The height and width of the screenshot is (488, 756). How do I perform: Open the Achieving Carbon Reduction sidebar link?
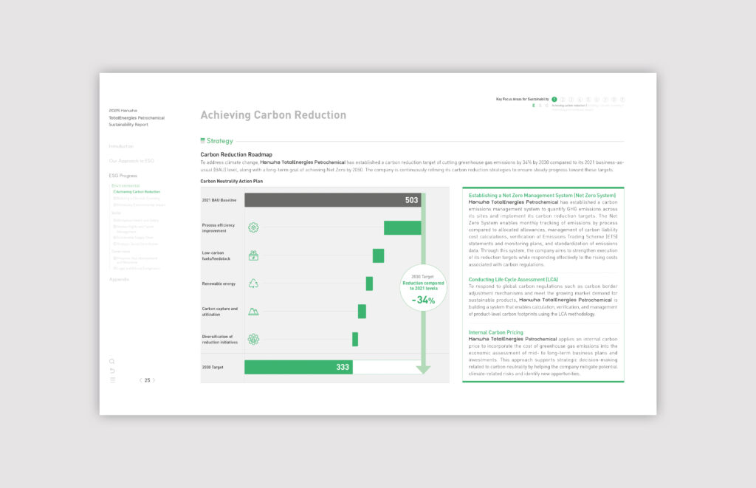coord(137,192)
